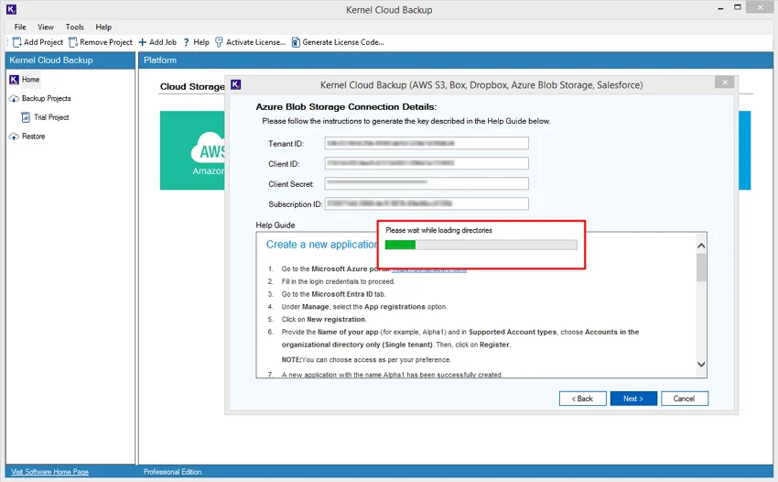Open the Visit Software Home Page link
778x482 pixels.
point(50,472)
